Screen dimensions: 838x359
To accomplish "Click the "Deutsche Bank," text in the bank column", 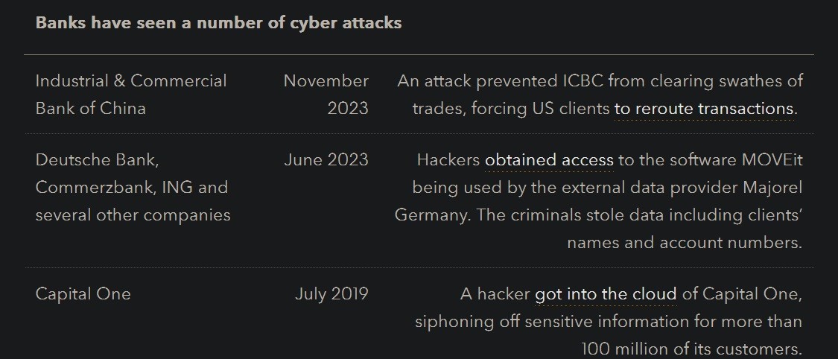I will [98, 159].
